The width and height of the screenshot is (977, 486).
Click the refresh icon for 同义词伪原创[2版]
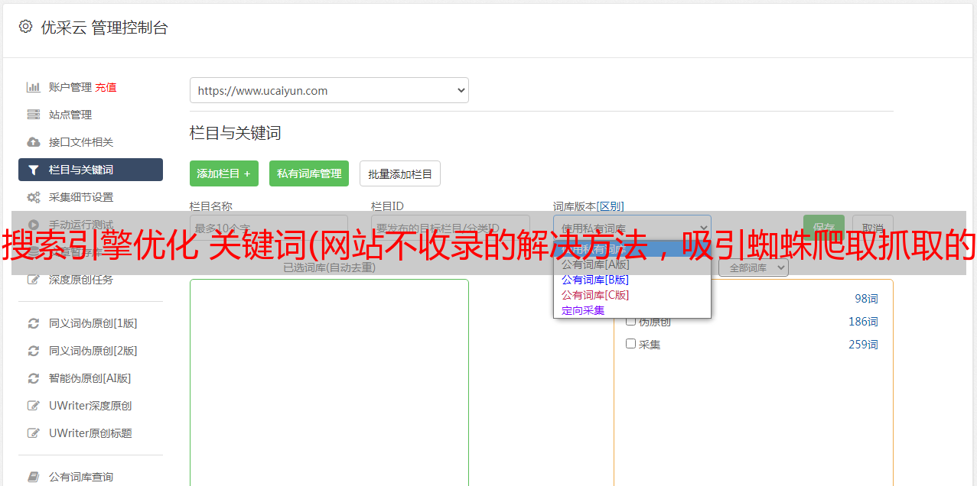click(33, 351)
